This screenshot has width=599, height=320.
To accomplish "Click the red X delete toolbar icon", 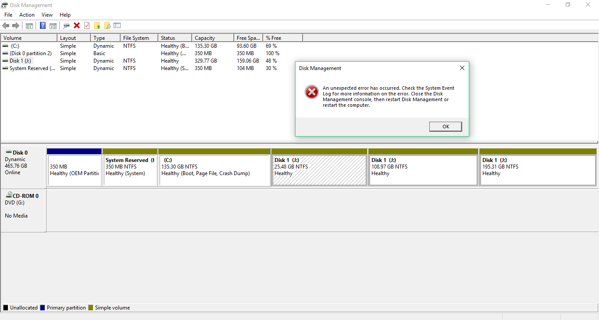I will [x=77, y=25].
